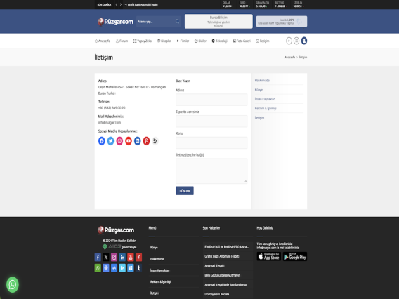Open the footer Google News square icon
399x299 pixels.
[106, 268]
